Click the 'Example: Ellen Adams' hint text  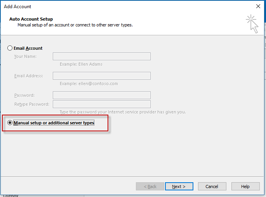click(81, 64)
